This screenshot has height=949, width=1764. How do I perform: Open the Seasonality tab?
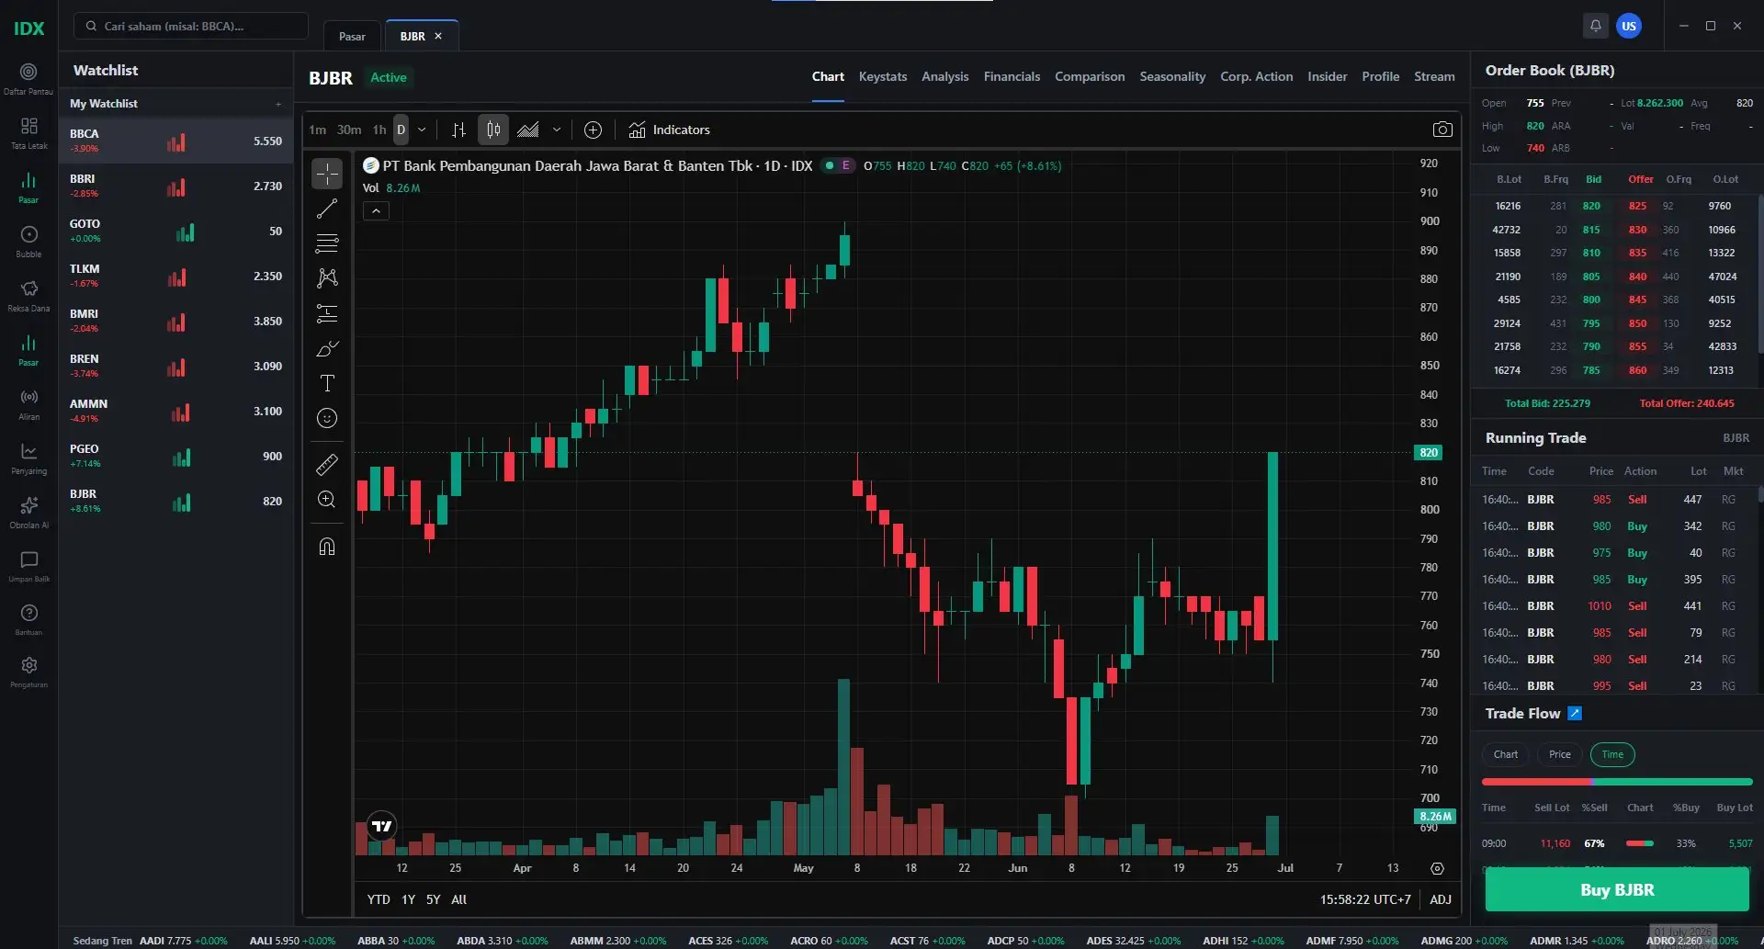pos(1172,76)
